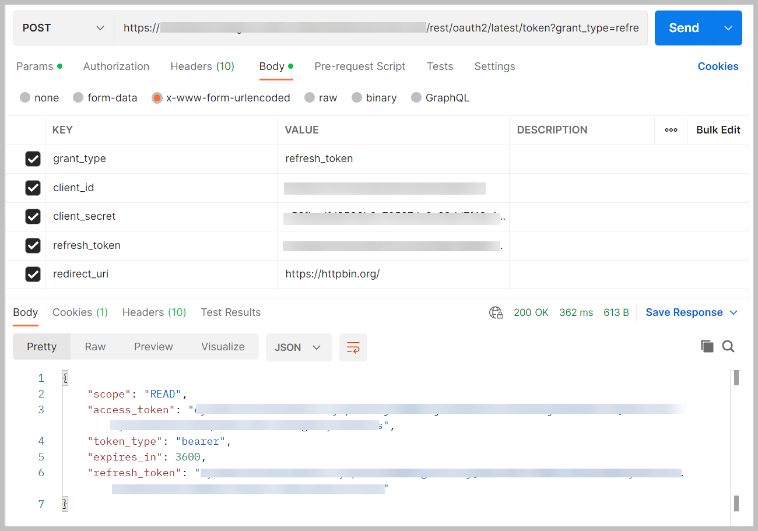Viewport: 758px width, 531px height.
Task: Click the blue Send button
Action: point(684,28)
